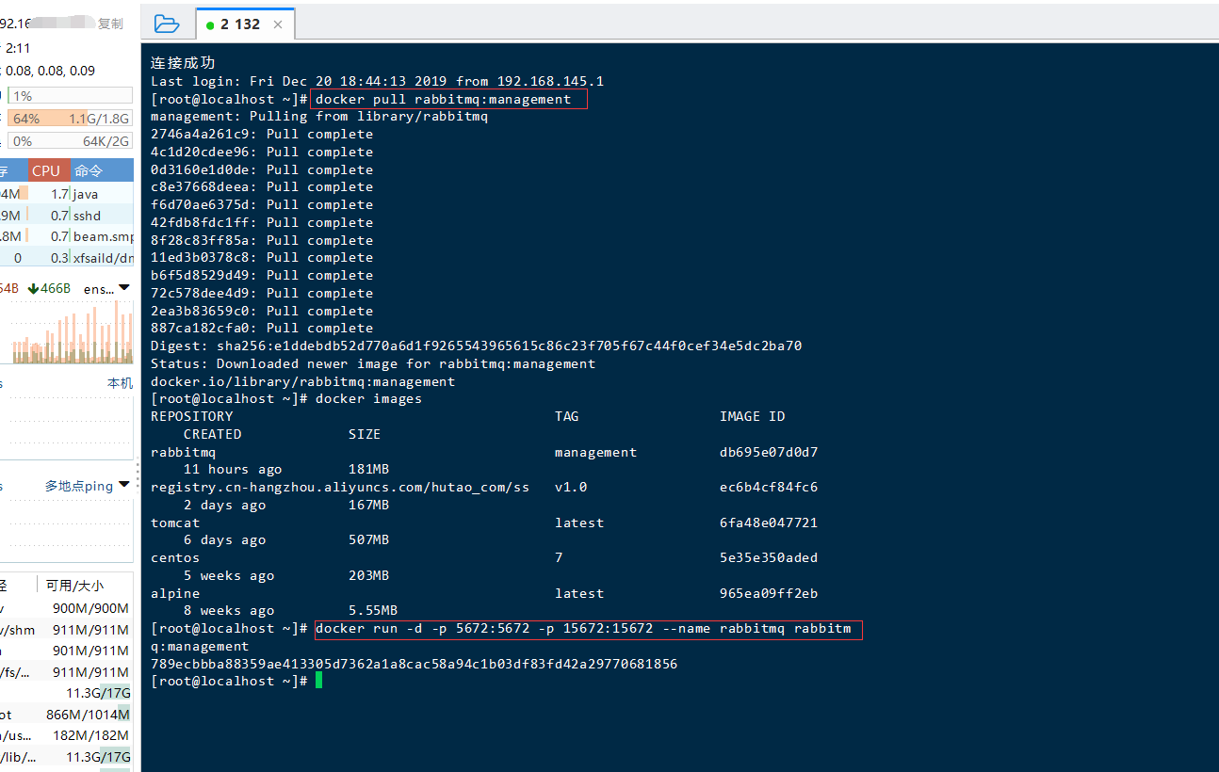
Task: Click image ID ec6b4cf84fc6
Action: (x=769, y=488)
